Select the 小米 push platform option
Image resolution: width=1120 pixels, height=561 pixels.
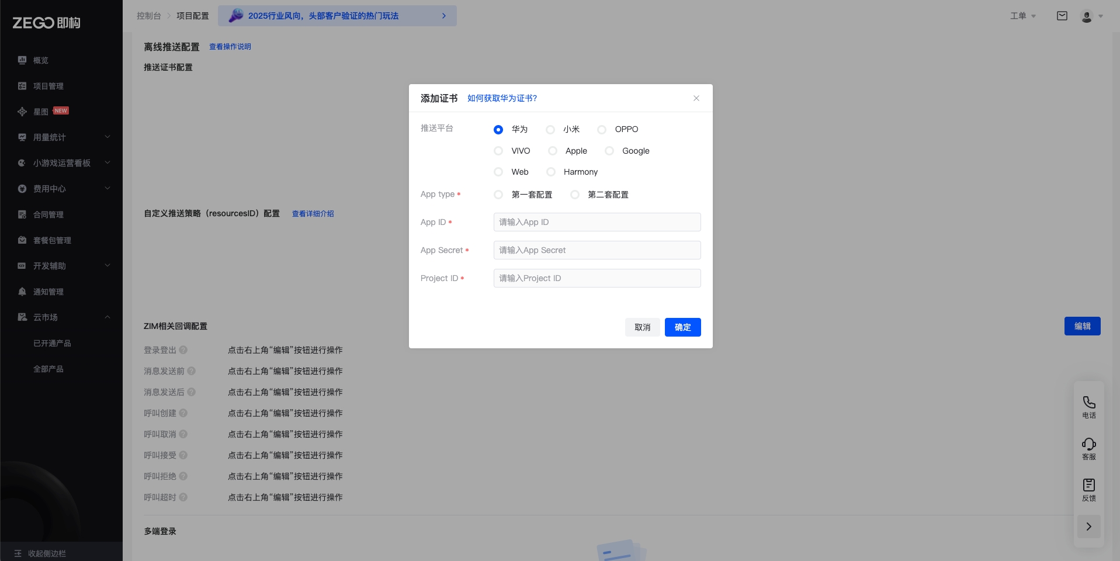pos(550,130)
